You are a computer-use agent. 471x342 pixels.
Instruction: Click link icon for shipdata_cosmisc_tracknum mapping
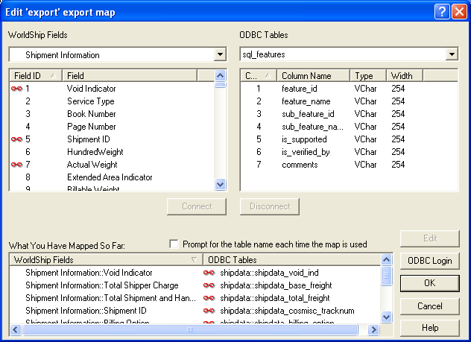[x=209, y=311]
